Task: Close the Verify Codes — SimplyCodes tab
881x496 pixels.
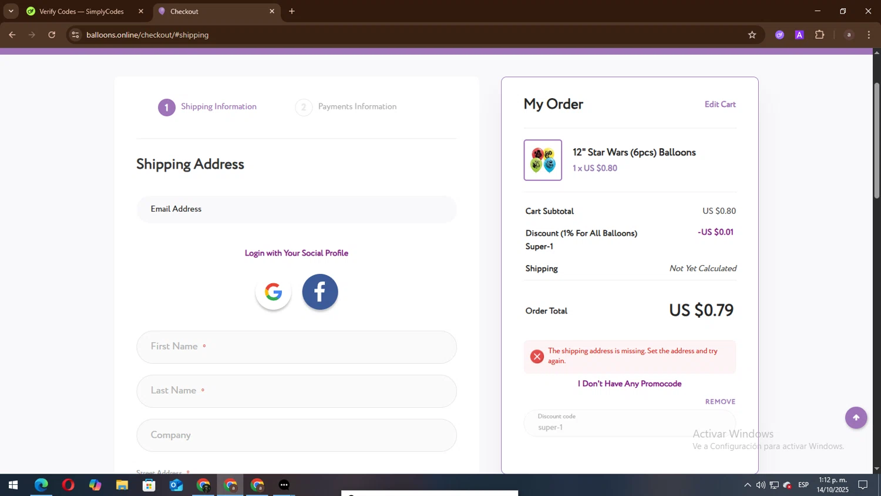Action: [x=141, y=11]
